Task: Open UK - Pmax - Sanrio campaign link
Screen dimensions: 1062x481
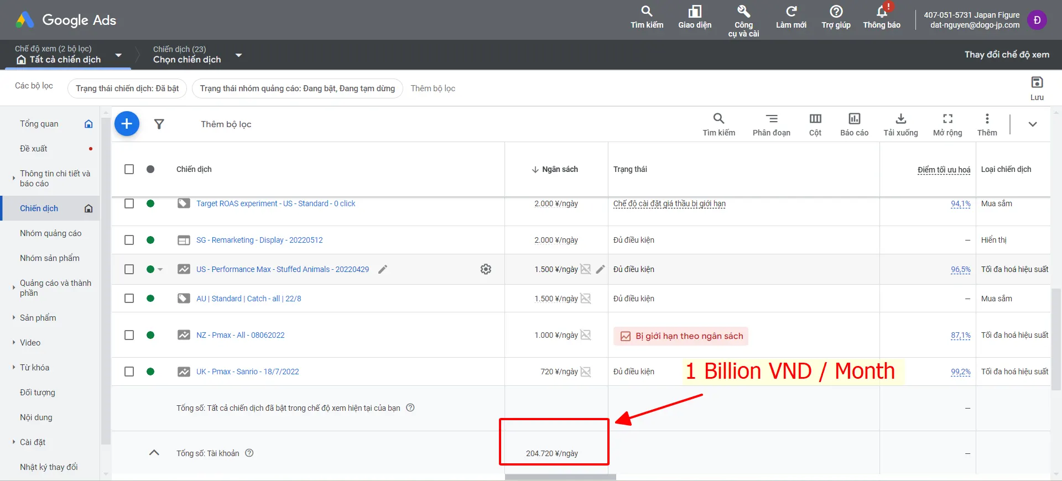Action: pos(247,372)
